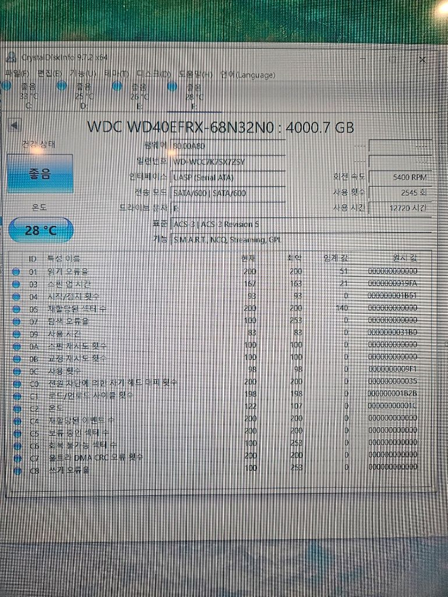Click the transfer mode field SATA/600

[x=228, y=193]
